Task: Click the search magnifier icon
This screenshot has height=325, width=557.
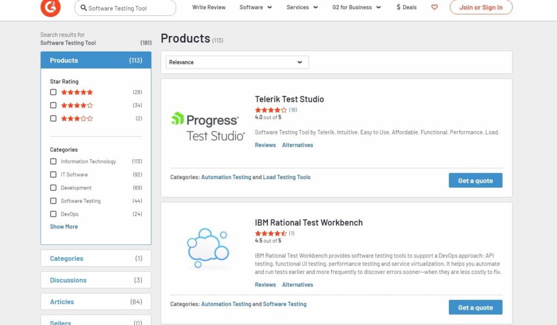Action: point(83,8)
